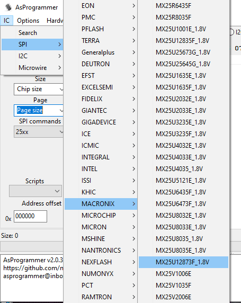Open the SPI commands 25xx dropdown
Viewport: 241px width, 303px height.
click(39, 132)
